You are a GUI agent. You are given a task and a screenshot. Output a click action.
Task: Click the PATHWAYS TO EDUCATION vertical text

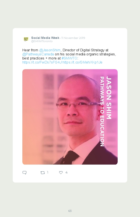coord(102,112)
